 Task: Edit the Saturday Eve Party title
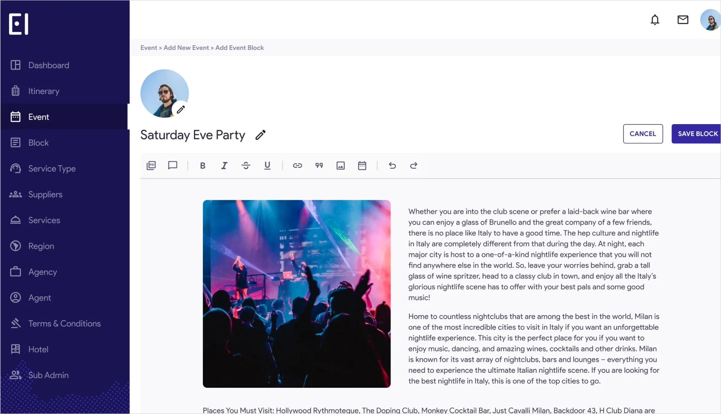click(x=260, y=135)
